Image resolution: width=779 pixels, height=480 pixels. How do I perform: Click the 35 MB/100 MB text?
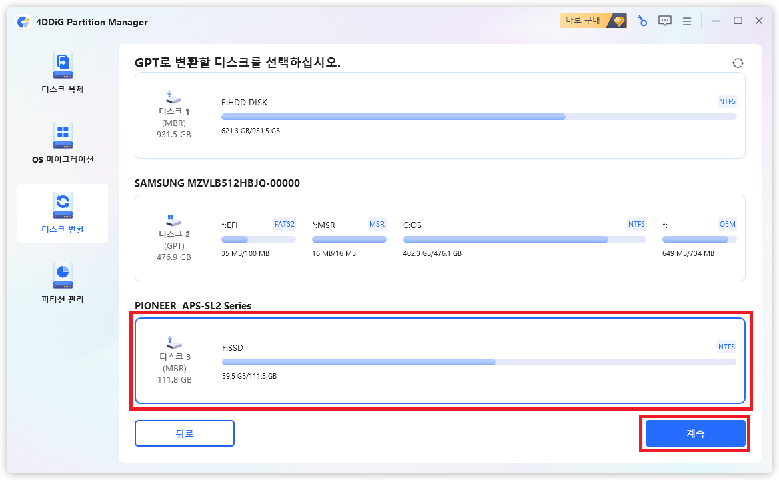(245, 253)
